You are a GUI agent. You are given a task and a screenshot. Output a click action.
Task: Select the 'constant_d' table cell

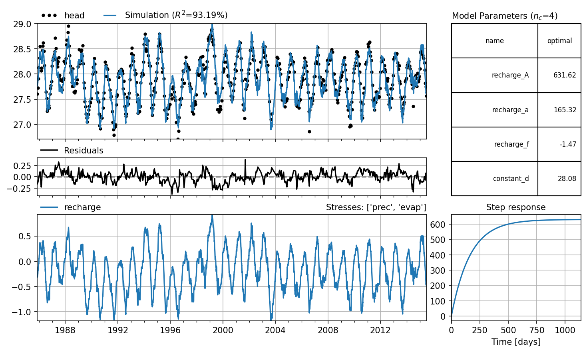(x=495, y=179)
